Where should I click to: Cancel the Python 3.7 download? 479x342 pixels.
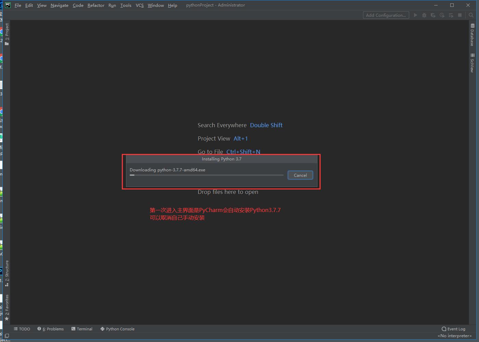pyautogui.click(x=300, y=175)
